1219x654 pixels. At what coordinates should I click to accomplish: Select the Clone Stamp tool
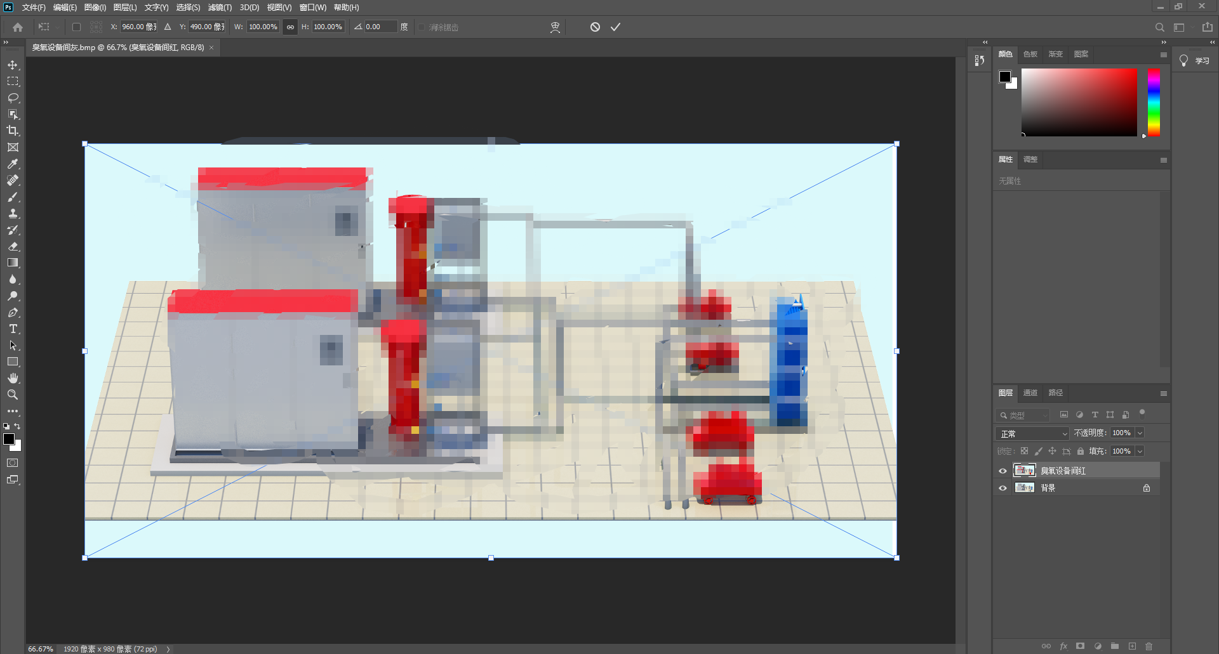pos(13,213)
